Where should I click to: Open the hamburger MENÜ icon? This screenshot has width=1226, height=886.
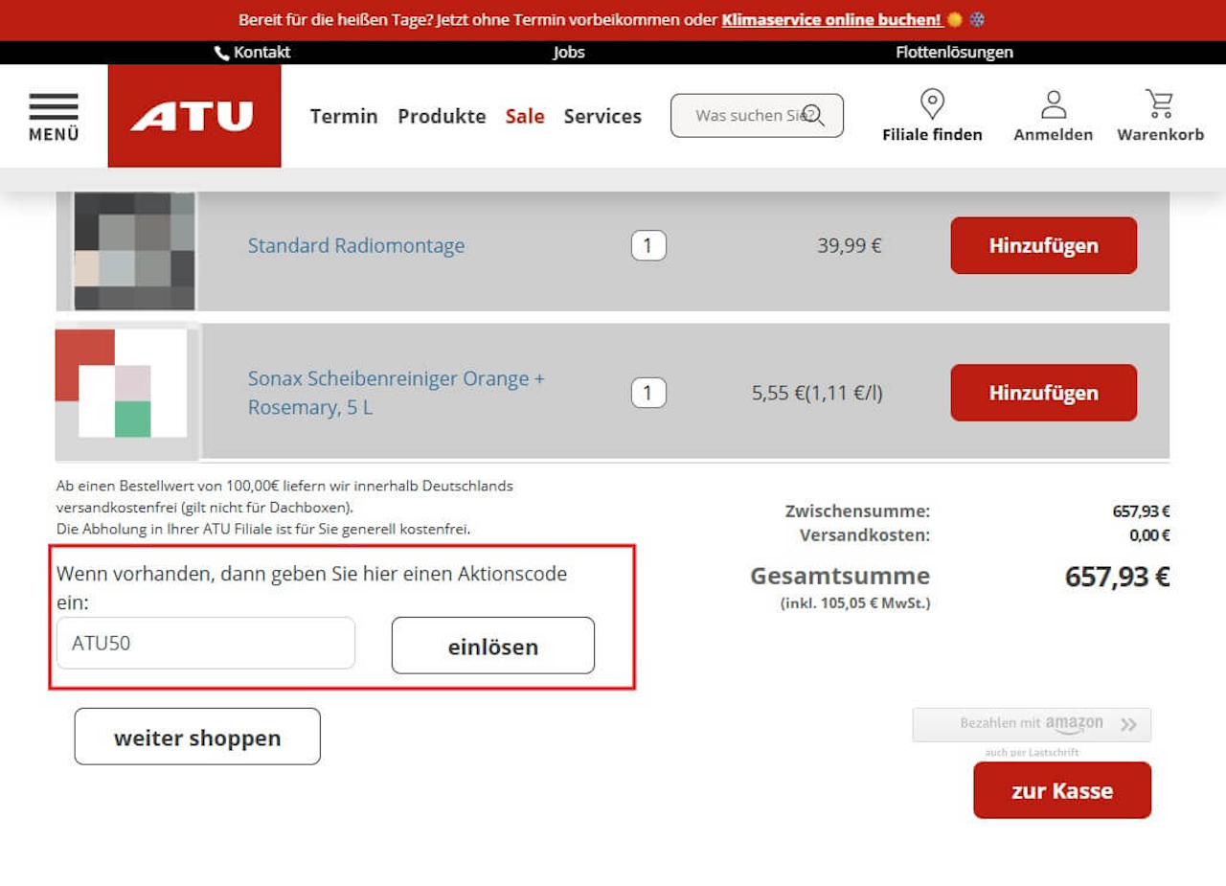pyautogui.click(x=54, y=117)
